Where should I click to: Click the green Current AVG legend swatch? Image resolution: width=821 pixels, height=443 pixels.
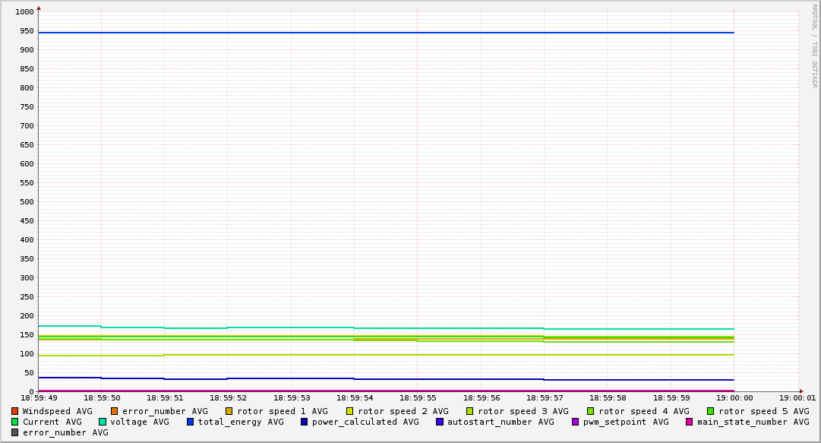[15, 422]
